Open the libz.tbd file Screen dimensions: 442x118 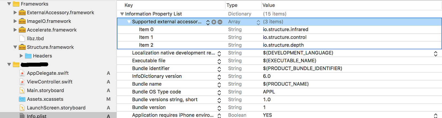tap(35, 39)
